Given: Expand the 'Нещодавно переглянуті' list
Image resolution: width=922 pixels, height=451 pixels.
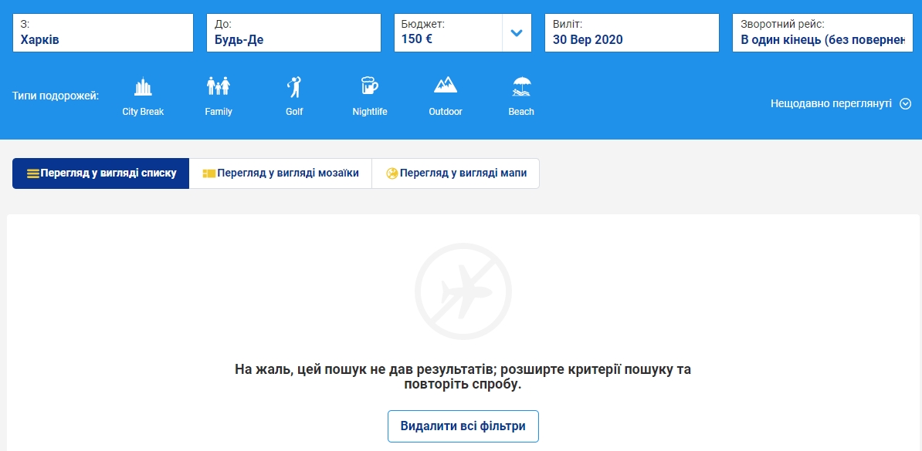Looking at the screenshot, I should pos(907,103).
